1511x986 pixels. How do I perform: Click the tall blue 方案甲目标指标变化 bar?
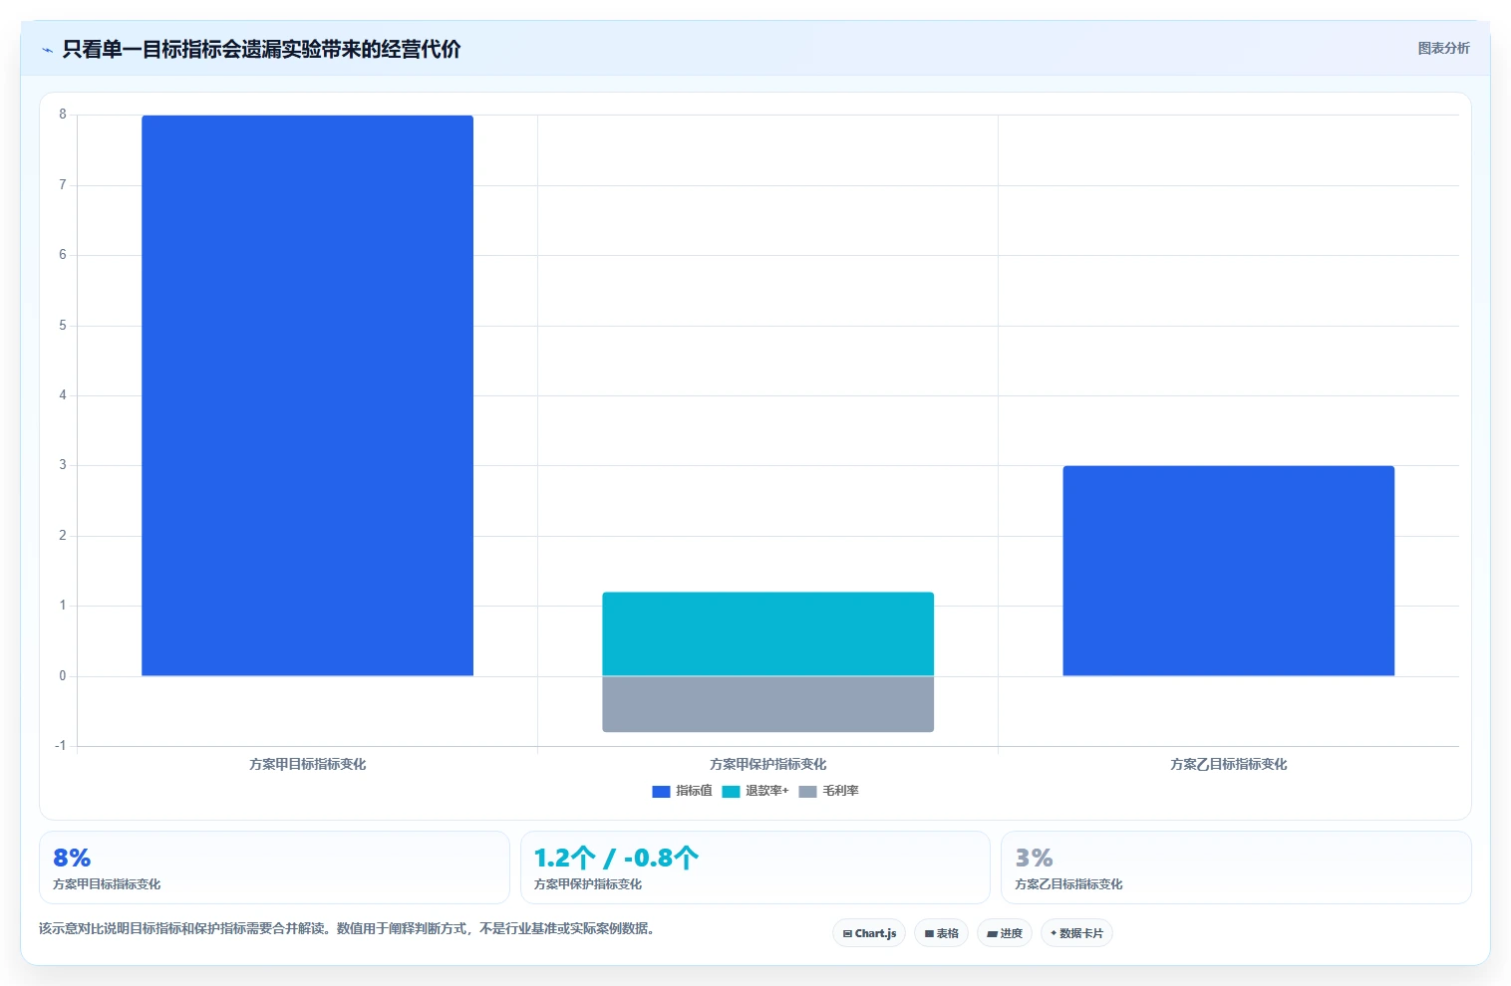(307, 395)
